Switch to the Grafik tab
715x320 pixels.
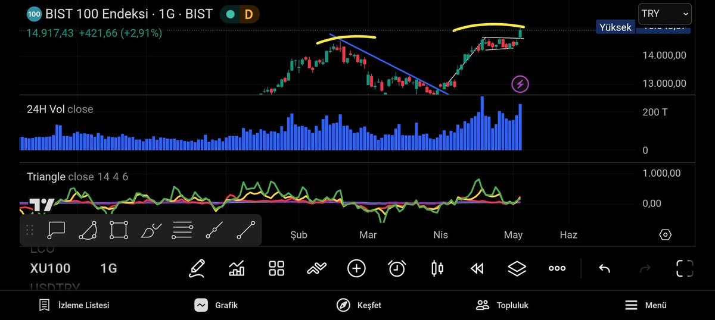(x=216, y=305)
